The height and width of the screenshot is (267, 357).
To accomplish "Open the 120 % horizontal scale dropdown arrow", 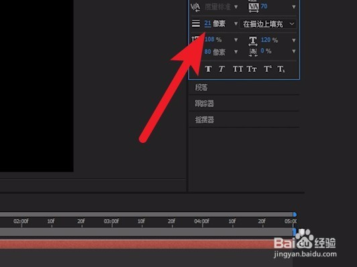I will coord(294,40).
